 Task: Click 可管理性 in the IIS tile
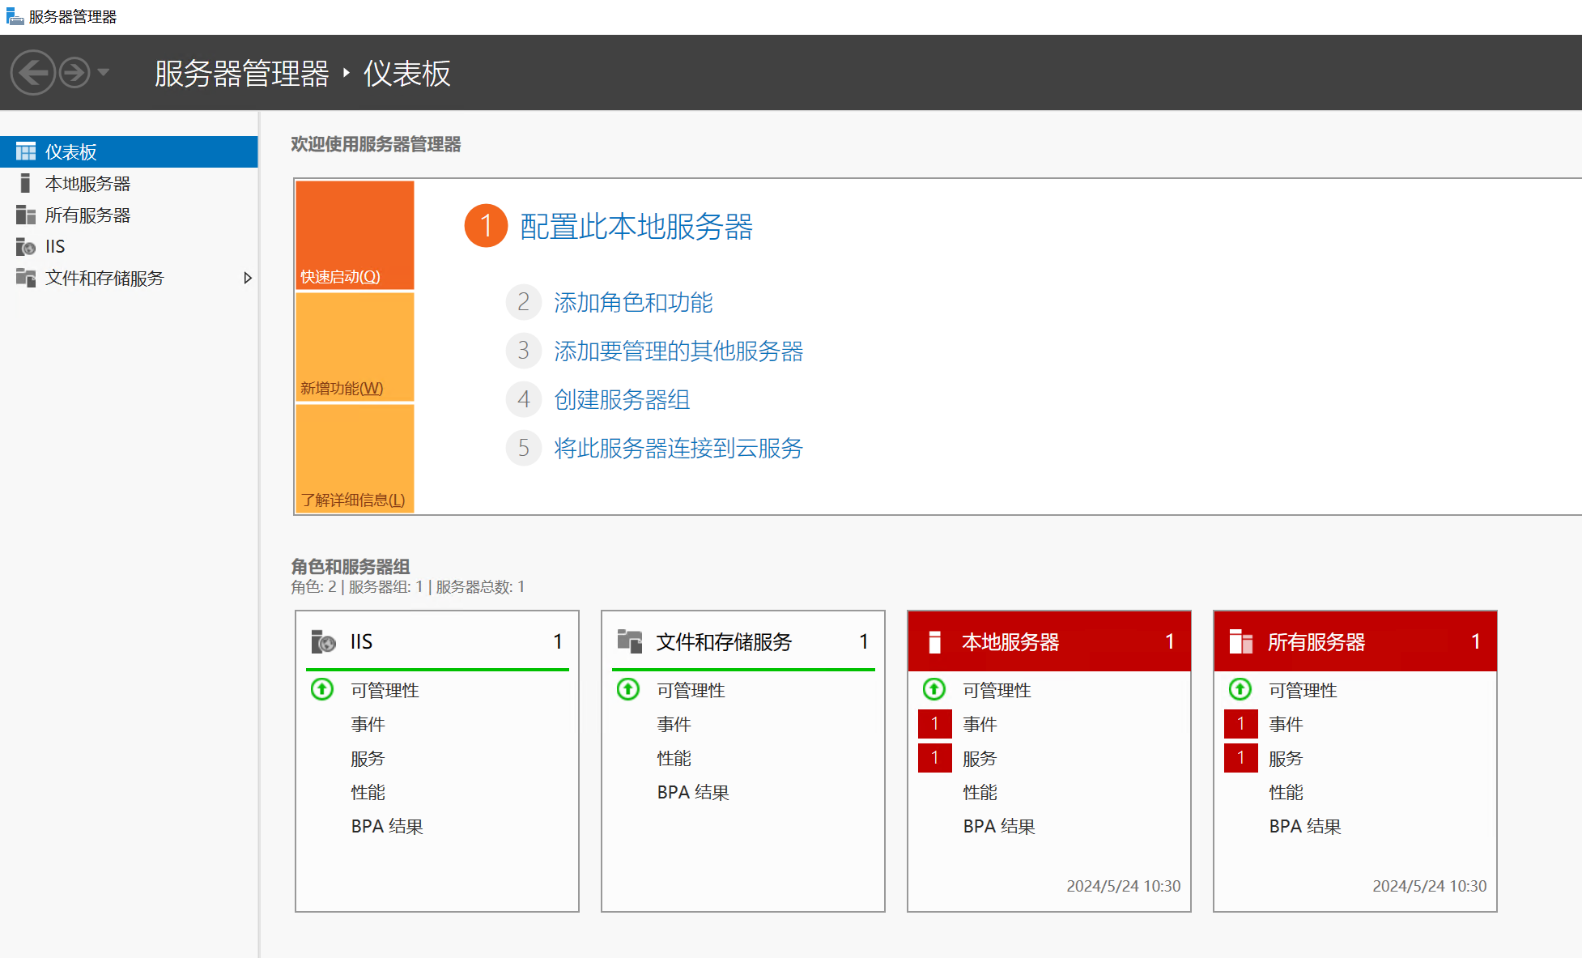tap(385, 690)
